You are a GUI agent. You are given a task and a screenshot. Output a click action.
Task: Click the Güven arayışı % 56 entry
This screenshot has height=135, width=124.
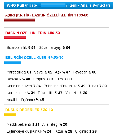54,47
